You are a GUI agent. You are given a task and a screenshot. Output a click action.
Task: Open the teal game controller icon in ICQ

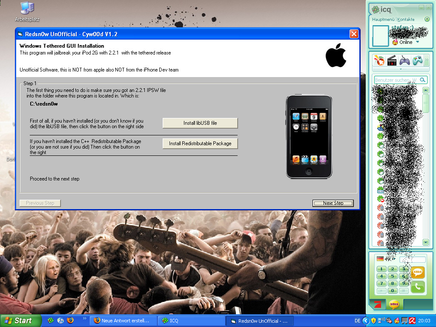(417, 60)
